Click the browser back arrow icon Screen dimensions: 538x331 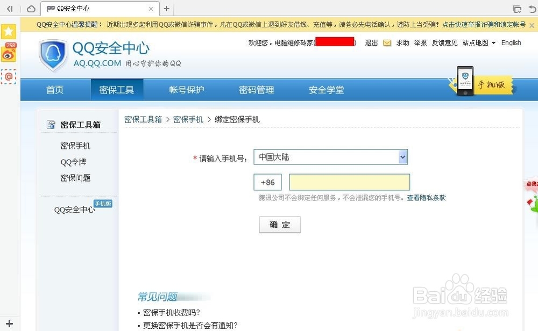(10, 9)
